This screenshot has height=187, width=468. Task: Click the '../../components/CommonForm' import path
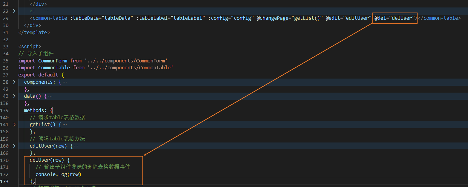click(x=126, y=61)
